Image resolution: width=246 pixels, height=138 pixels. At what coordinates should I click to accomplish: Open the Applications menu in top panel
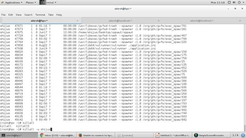pos(13,3)
